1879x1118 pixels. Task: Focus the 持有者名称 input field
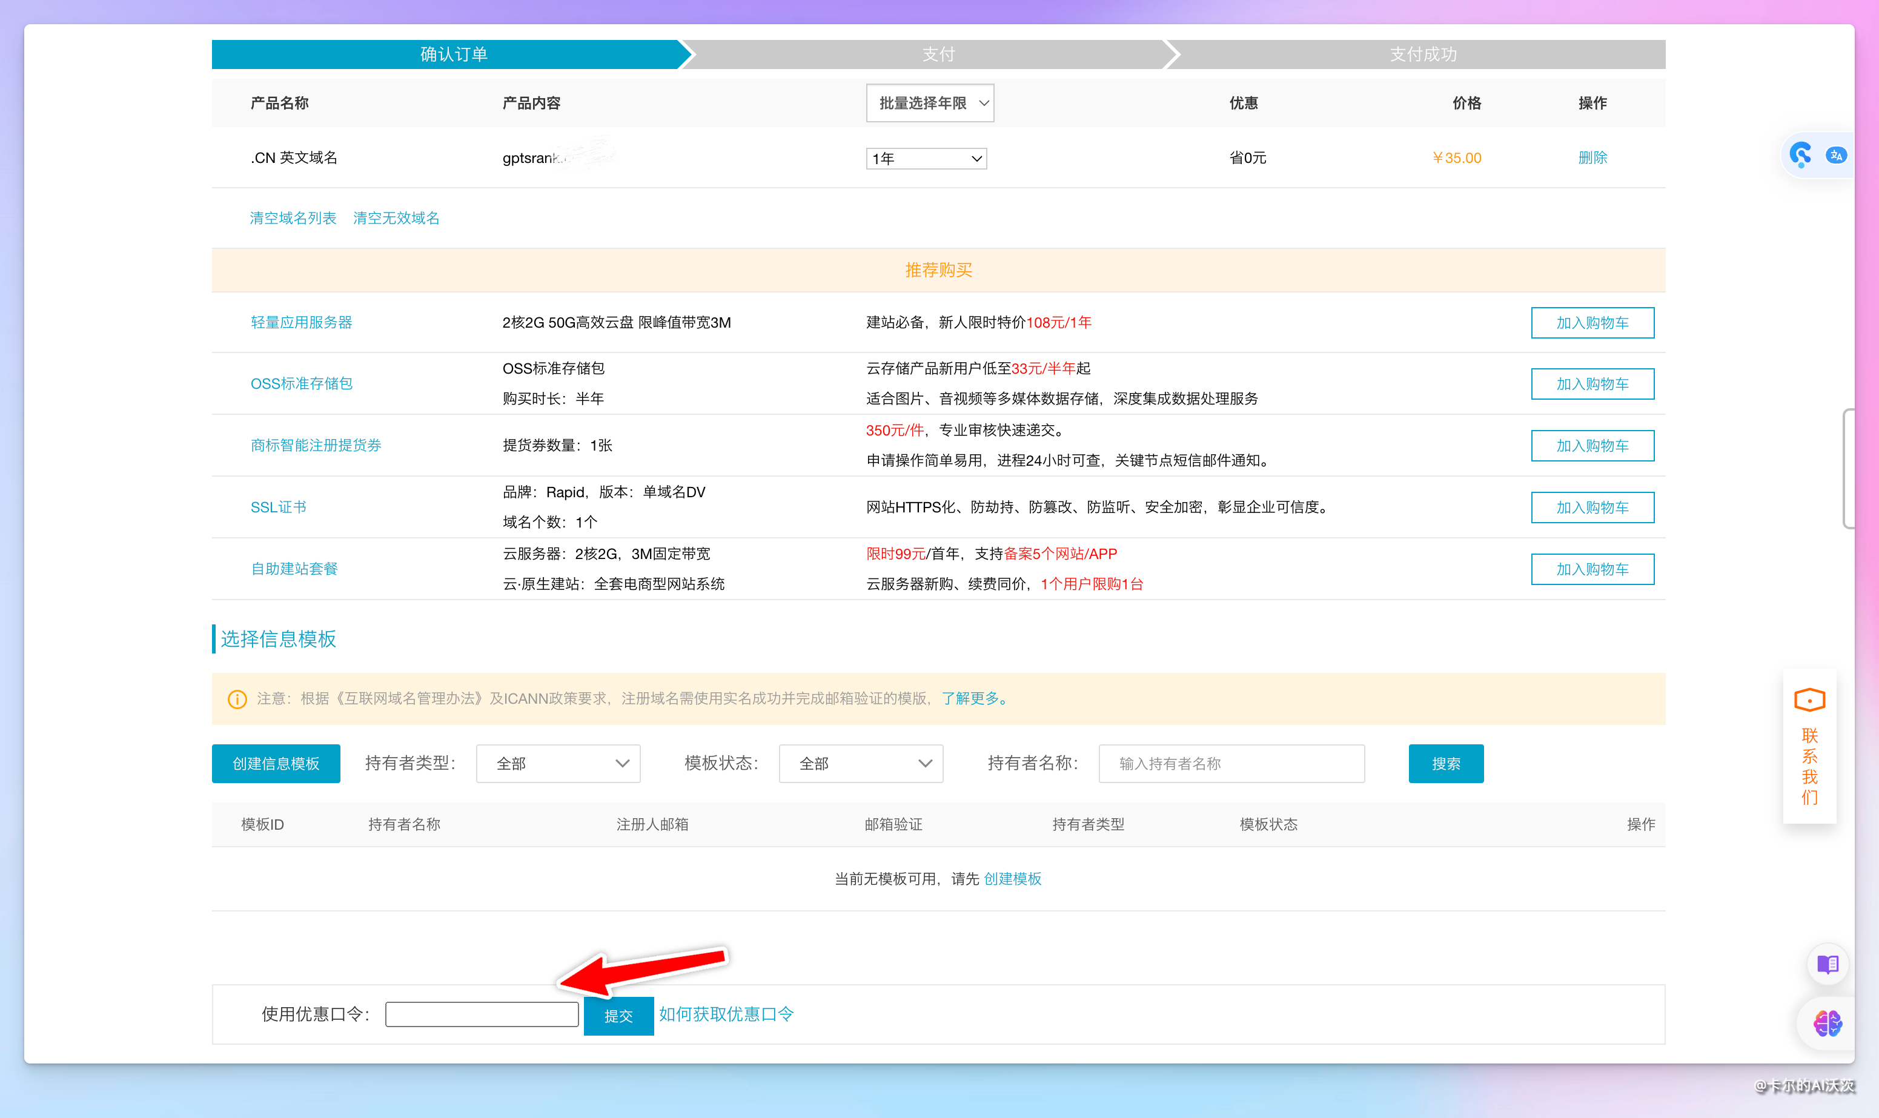1231,763
